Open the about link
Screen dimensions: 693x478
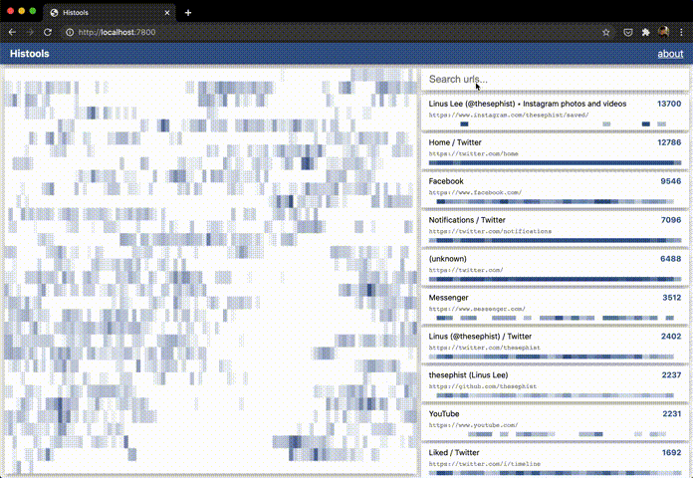[670, 54]
